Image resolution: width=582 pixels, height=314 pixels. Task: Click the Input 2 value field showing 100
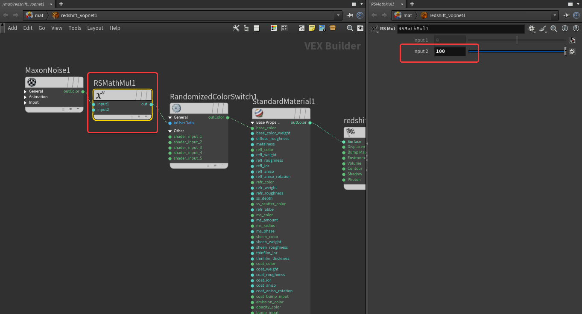coord(450,52)
